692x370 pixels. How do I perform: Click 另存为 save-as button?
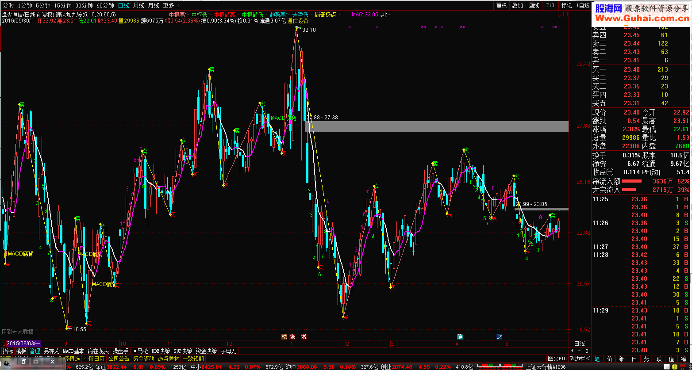pos(51,351)
